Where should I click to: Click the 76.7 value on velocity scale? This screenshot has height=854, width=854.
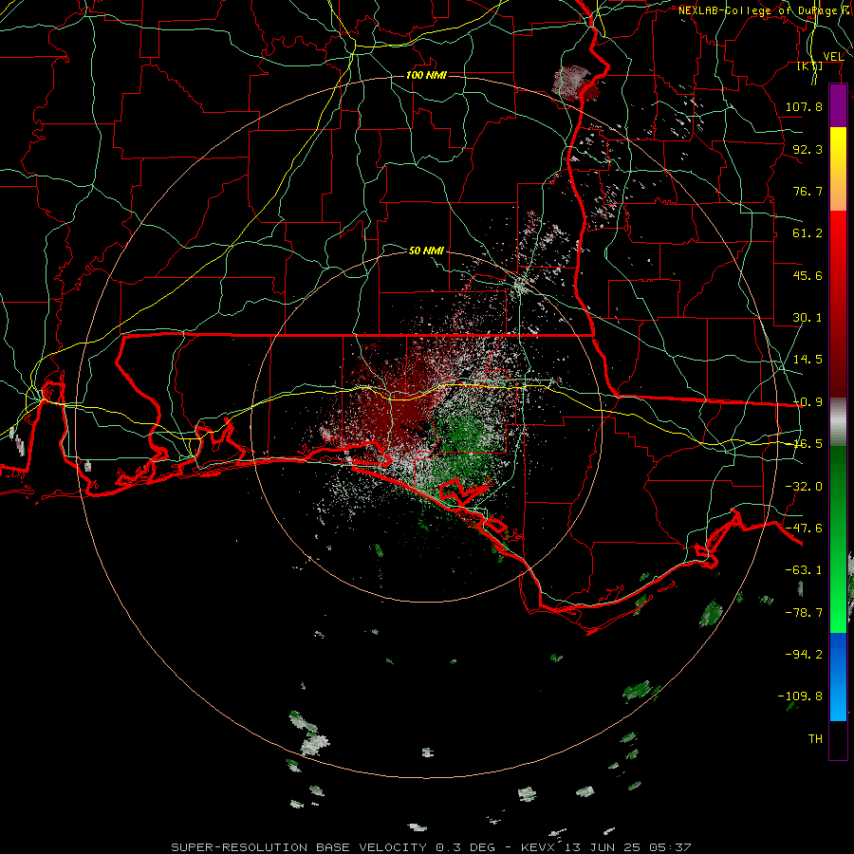point(808,191)
